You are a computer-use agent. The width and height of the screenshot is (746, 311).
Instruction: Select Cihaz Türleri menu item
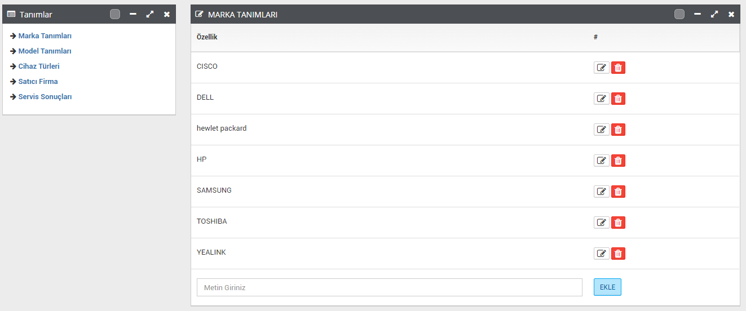pos(38,66)
